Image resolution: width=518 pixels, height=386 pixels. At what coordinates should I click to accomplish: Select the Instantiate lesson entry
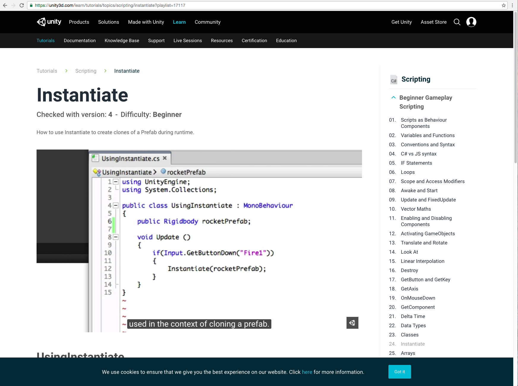(412, 344)
